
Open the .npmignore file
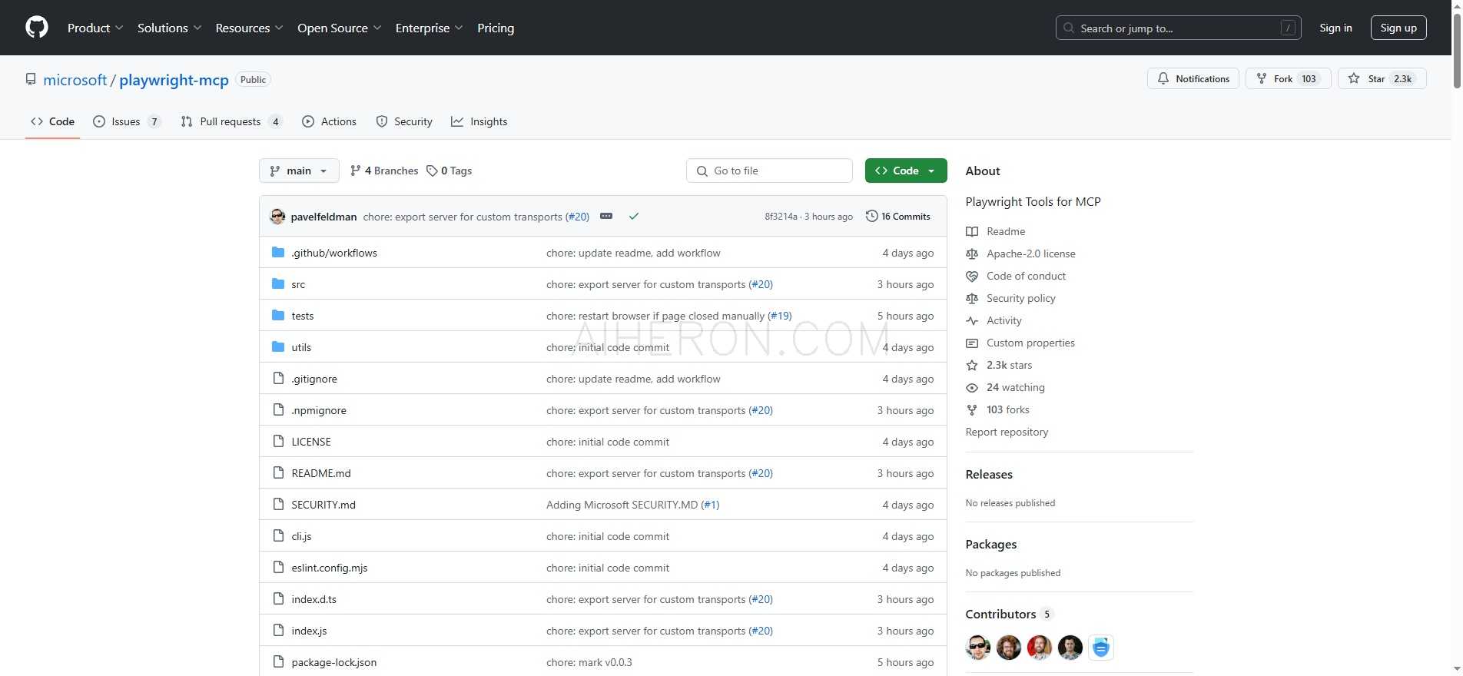[319, 410]
